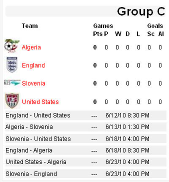The width and height of the screenshot is (169, 182).
Task: Click the Group C header title
Action: coord(141,12)
